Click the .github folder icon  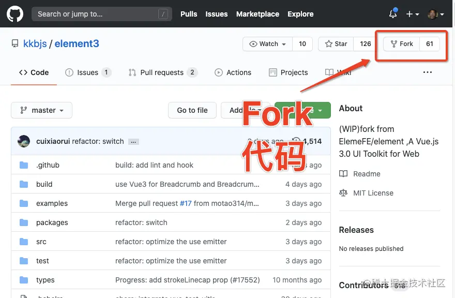(x=24, y=165)
